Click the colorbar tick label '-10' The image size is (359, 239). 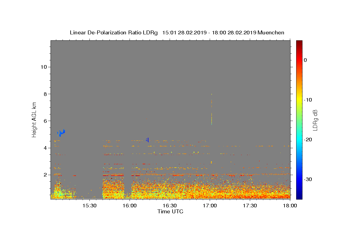tap(307, 100)
